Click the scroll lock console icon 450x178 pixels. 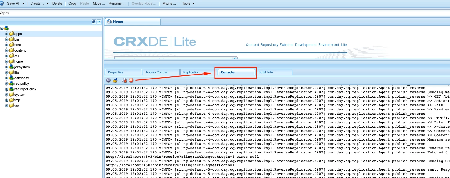pyautogui.click(x=125, y=80)
